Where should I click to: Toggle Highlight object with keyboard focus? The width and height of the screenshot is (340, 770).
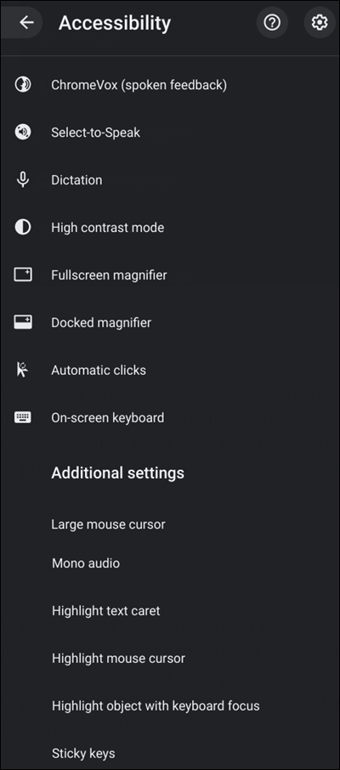170,705
